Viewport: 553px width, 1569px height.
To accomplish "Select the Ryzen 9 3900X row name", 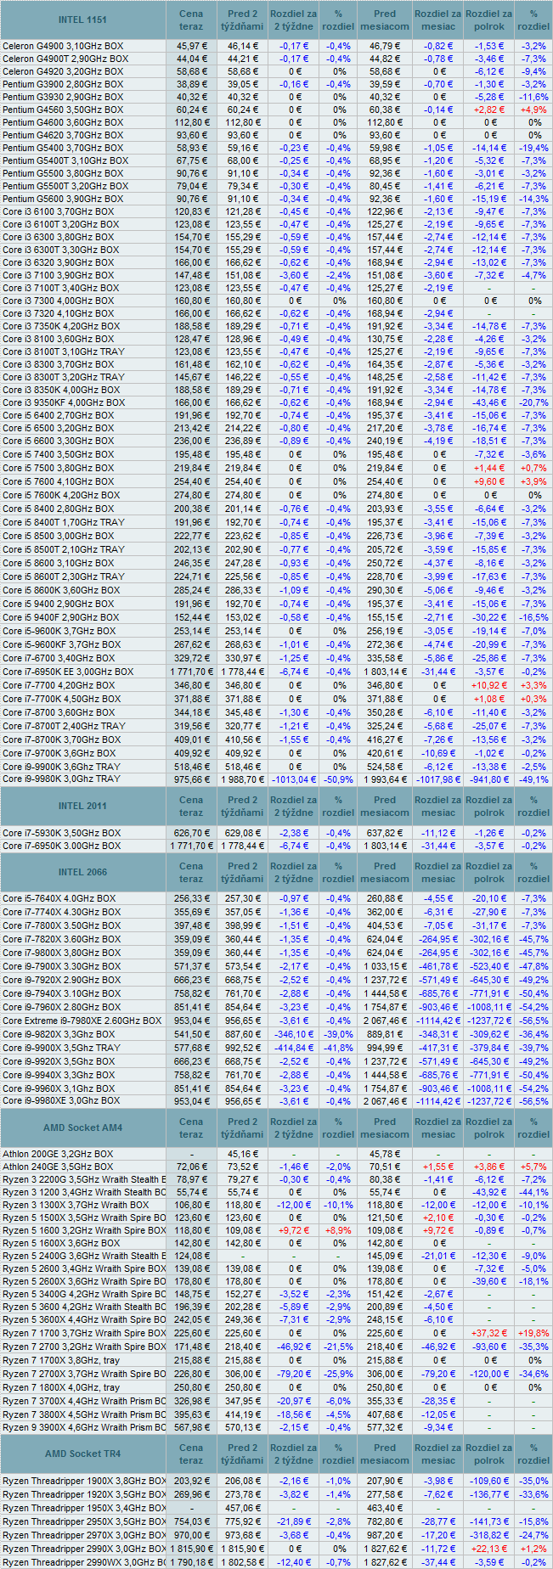I will pyautogui.click(x=84, y=1427).
